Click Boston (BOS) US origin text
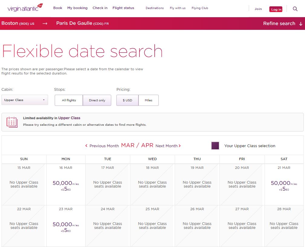The image size is (305, 247). [x=18, y=23]
